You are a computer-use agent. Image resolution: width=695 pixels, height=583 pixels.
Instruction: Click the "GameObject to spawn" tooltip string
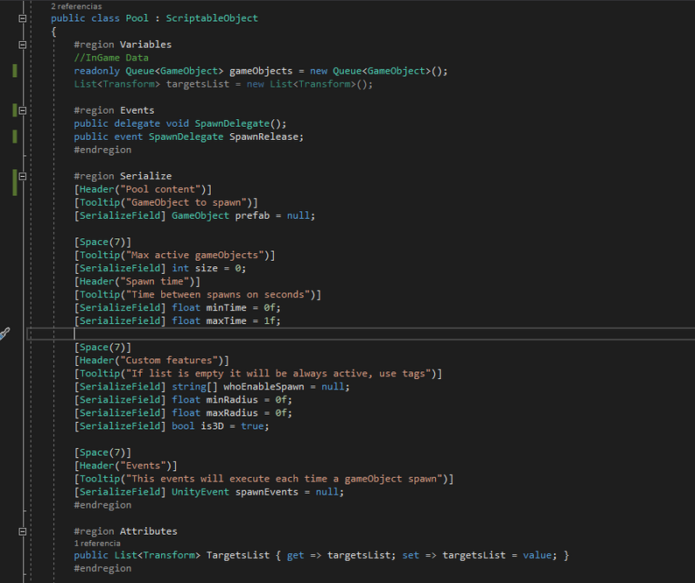pos(186,202)
